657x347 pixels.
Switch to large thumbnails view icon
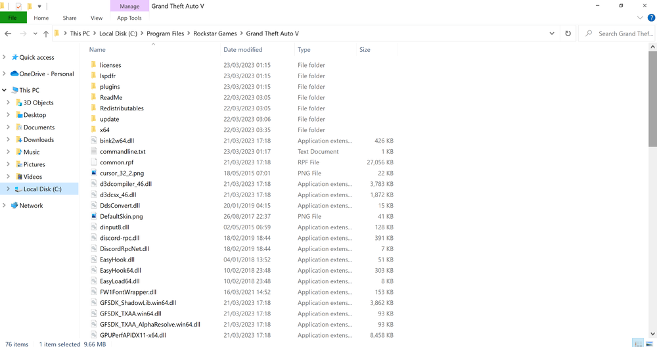pos(650,343)
